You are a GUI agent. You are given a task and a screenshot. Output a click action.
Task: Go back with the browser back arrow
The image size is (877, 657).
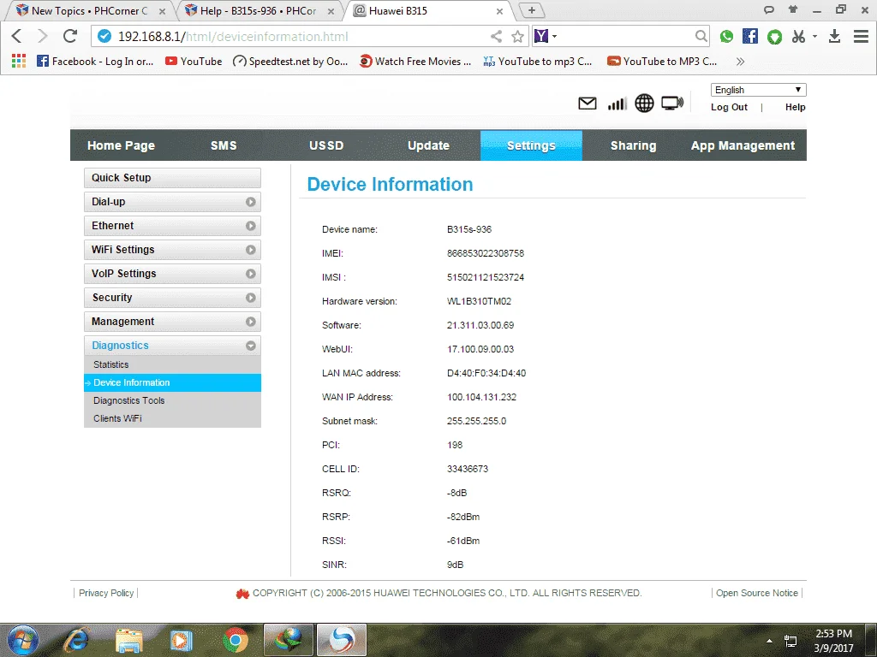pos(17,36)
